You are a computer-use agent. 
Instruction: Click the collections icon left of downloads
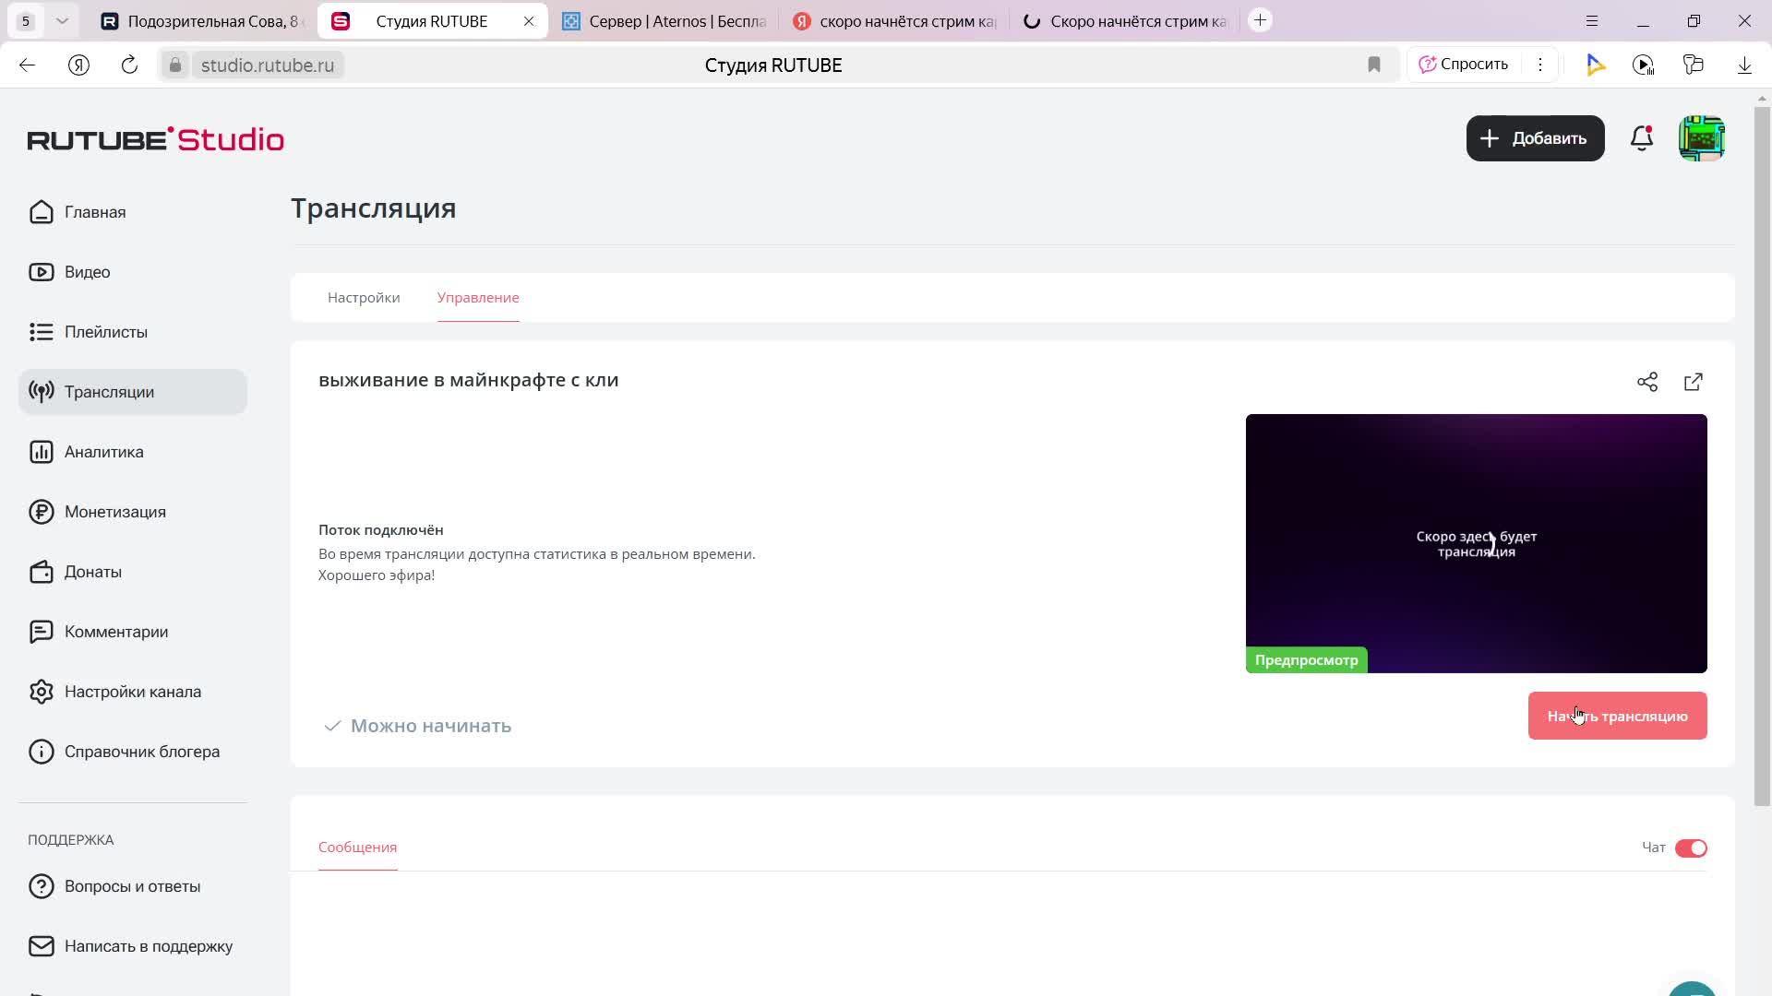(x=1694, y=65)
